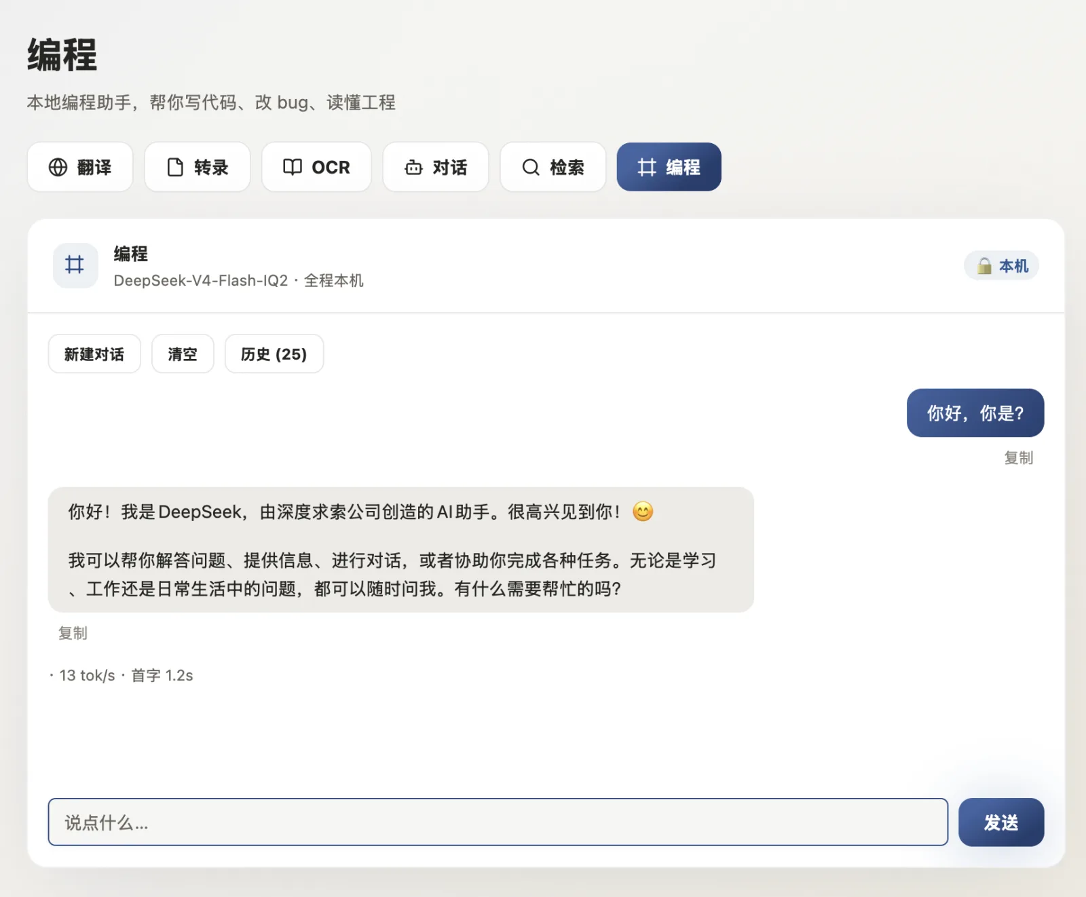
Task: Start a new chat with 新建对话
Action: 94,354
